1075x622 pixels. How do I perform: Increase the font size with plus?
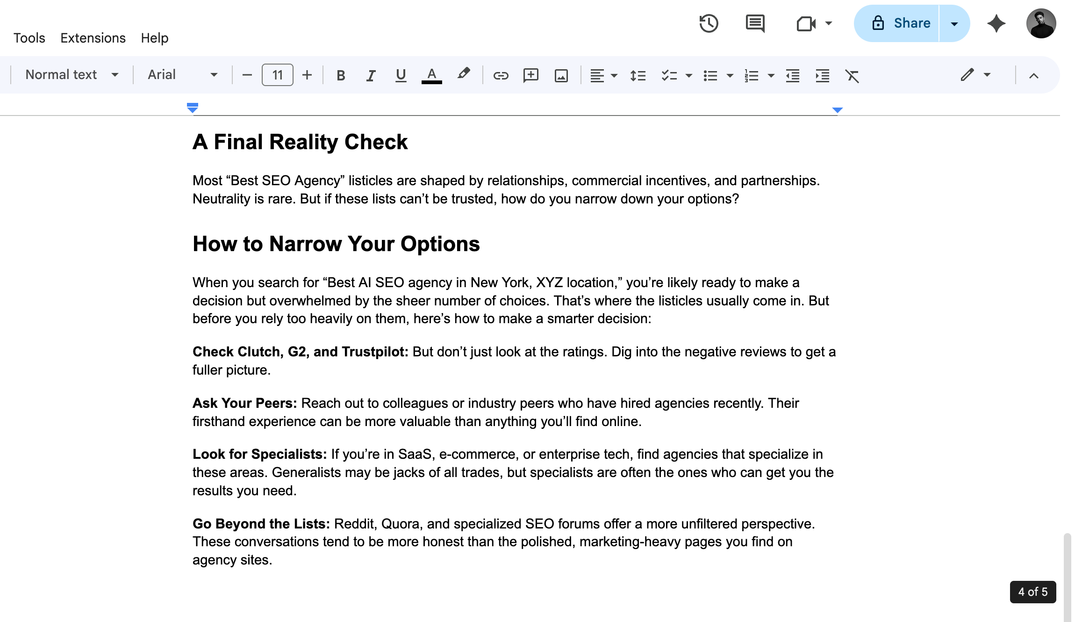pos(307,75)
